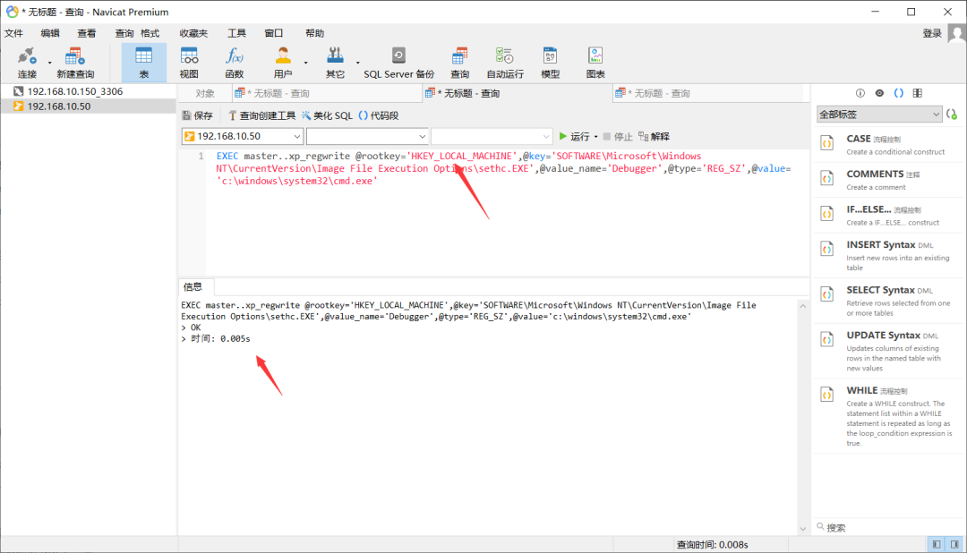The height and width of the screenshot is (553, 967).
Task: Click the Others (其它) toolbar icon
Action: click(x=335, y=63)
